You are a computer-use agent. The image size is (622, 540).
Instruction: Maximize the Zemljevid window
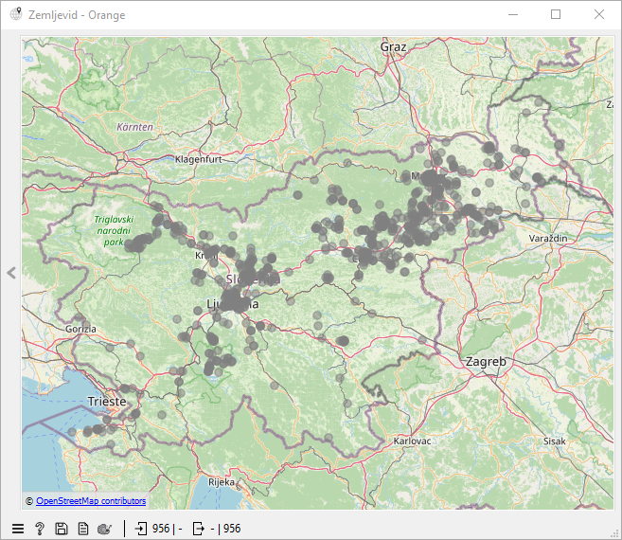click(x=556, y=15)
